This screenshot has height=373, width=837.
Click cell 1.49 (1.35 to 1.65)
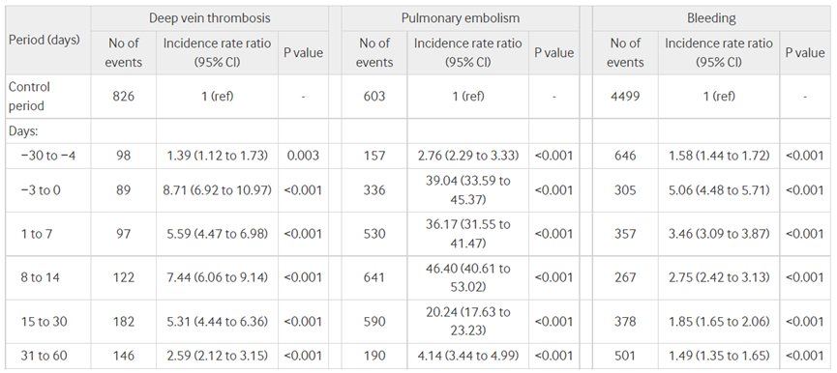click(719, 356)
